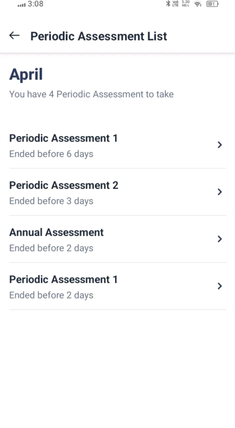This screenshot has width=235, height=428.
Task: Tap the 'Ended before 3 days' subtitle
Action: 51,201
